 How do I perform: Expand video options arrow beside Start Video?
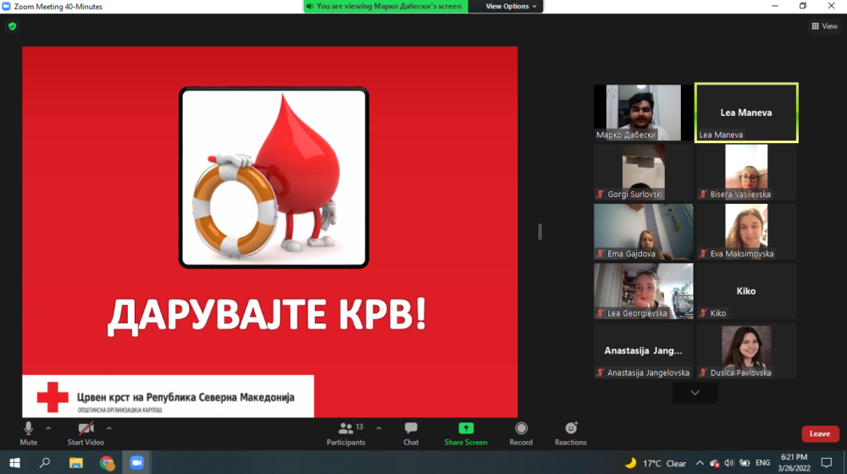click(x=109, y=428)
